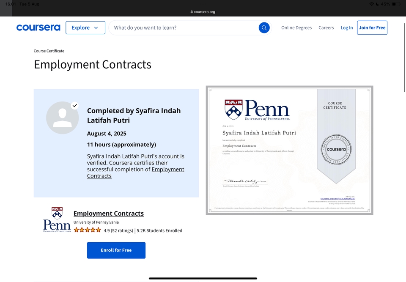Open the Penn certificate image preview
Screen dimensions: 406x282
coord(289,150)
